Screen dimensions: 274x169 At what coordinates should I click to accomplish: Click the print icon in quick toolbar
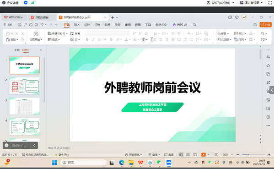(x=31, y=25)
